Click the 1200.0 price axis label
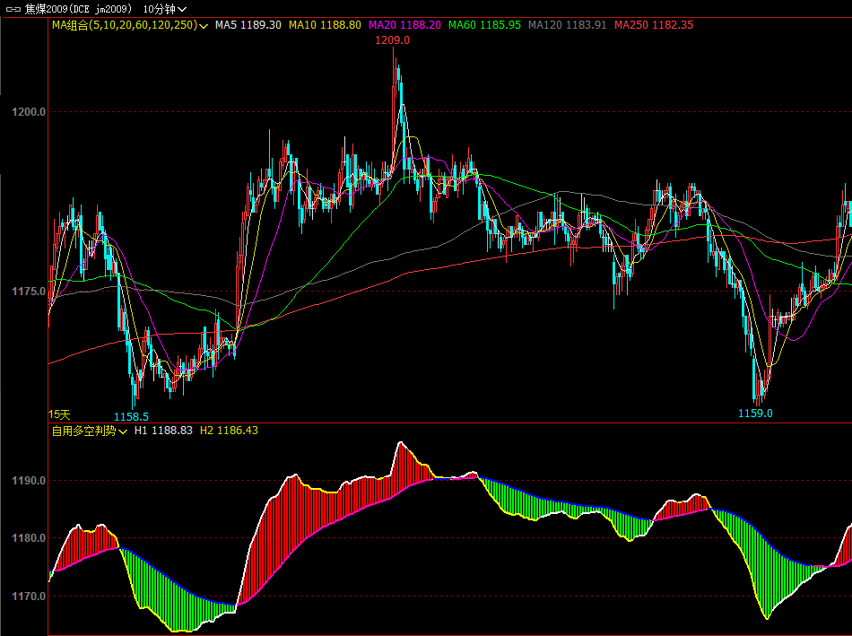 29,112
